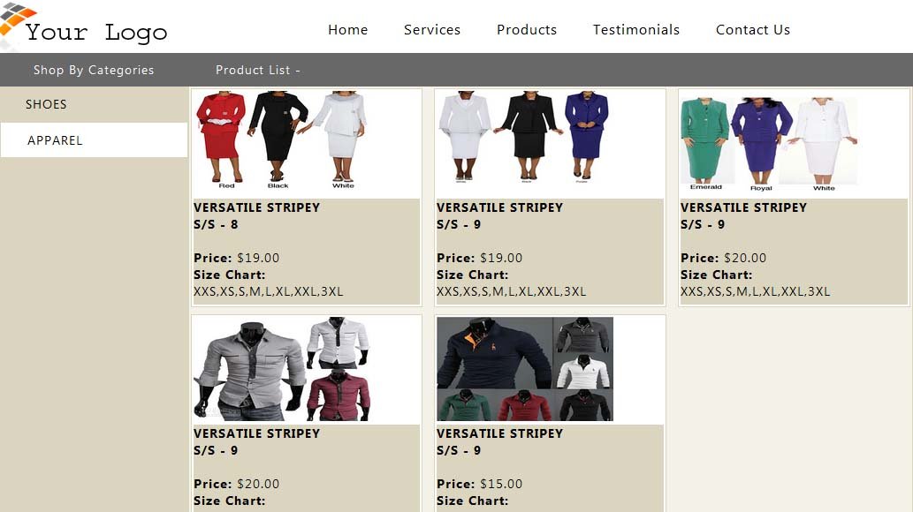Click the Shop By Categories heading
913x512 pixels.
click(94, 70)
